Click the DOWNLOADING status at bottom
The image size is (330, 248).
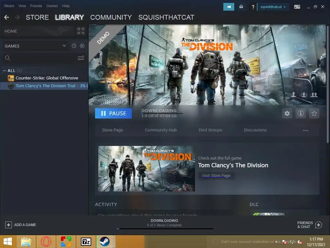coord(164,221)
